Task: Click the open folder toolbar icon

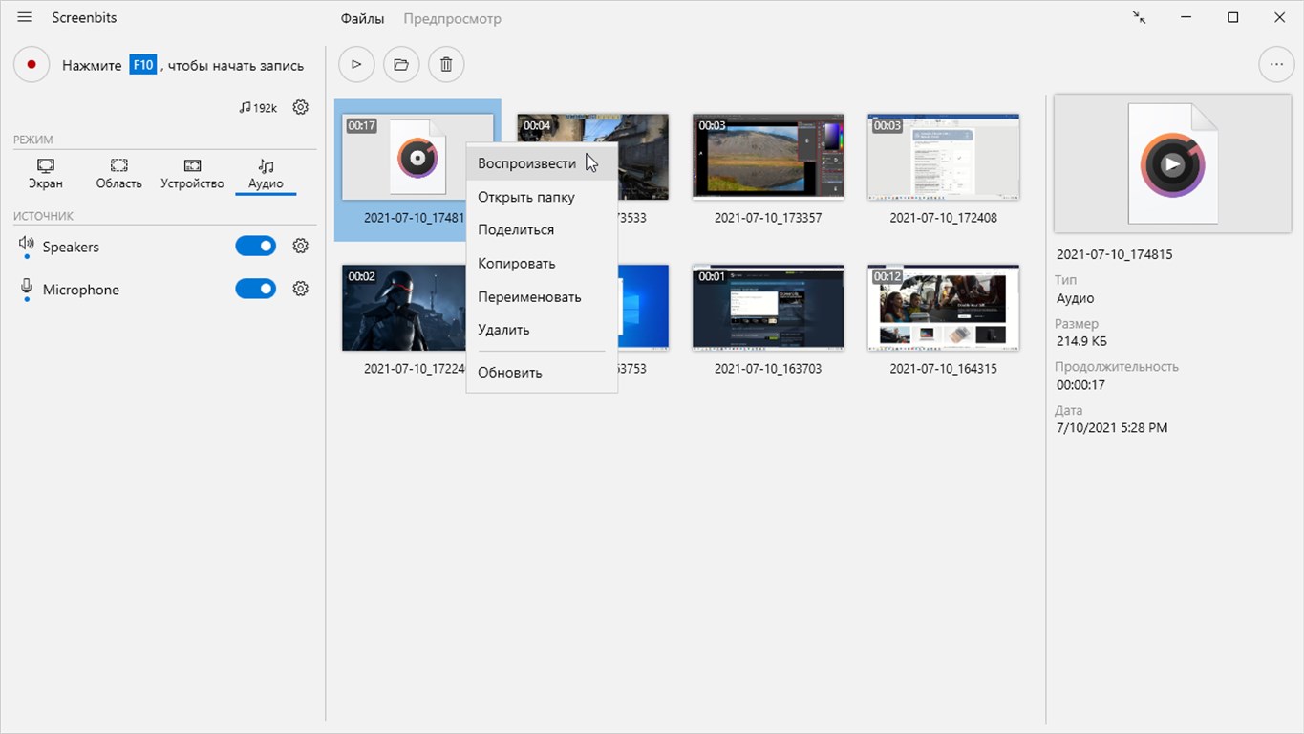Action: pyautogui.click(x=401, y=65)
